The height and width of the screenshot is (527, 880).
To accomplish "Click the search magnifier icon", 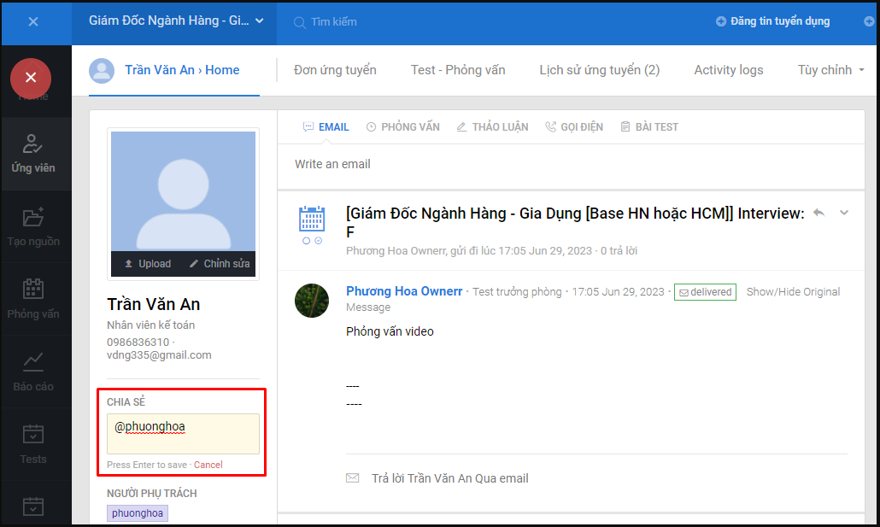I will coord(300,22).
